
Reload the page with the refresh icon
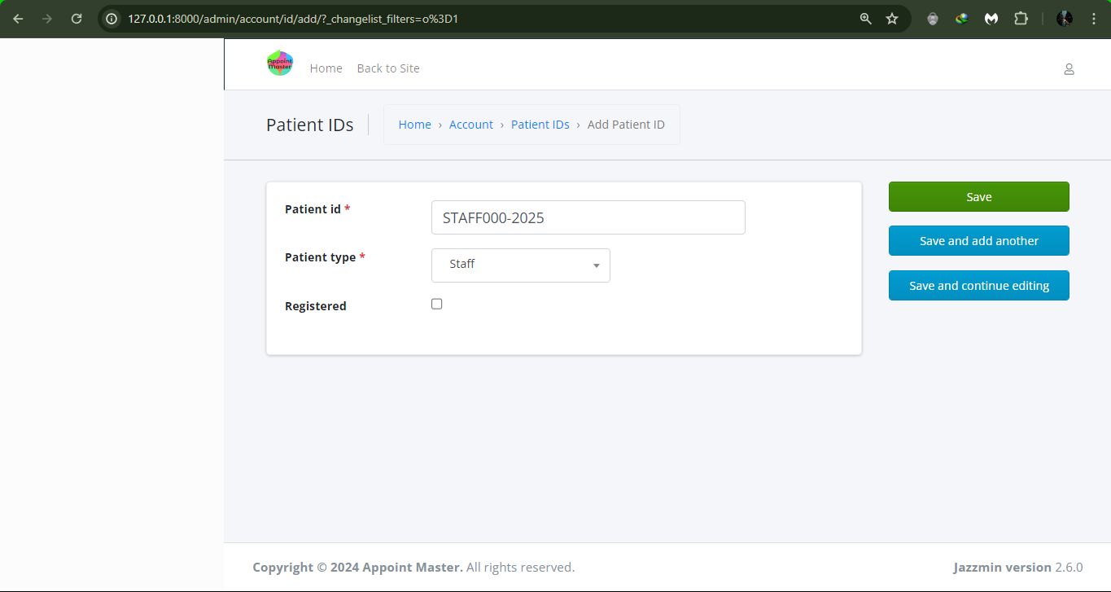pos(77,19)
